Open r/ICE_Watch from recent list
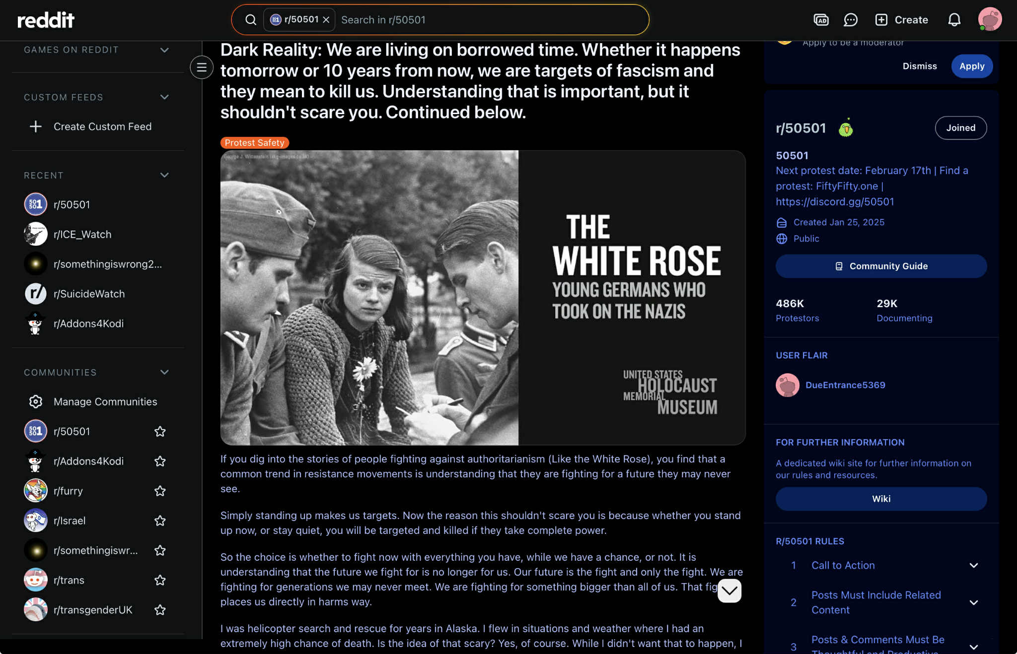 point(82,234)
